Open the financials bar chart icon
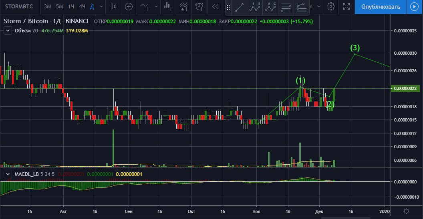The image size is (423, 219). [168, 6]
